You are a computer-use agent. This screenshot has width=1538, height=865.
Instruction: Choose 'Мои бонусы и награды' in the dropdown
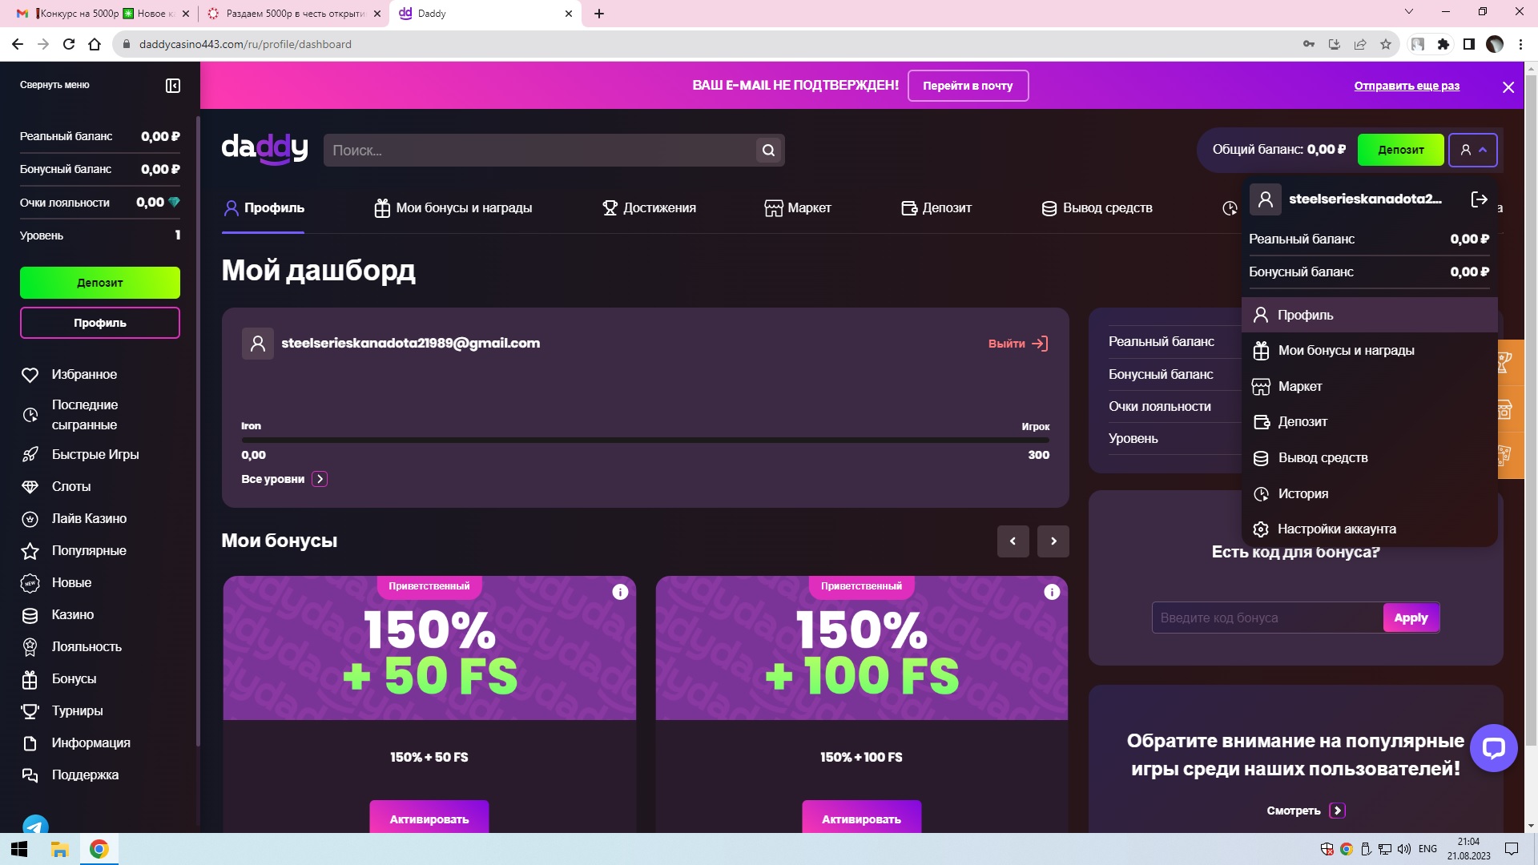(x=1370, y=351)
